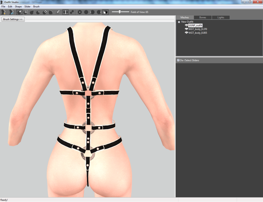Viewport: 263px width, 202px height.
Task: Switch to front view with center dot
Action: (80, 12)
